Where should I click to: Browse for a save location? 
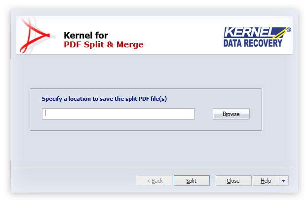pos(231,114)
